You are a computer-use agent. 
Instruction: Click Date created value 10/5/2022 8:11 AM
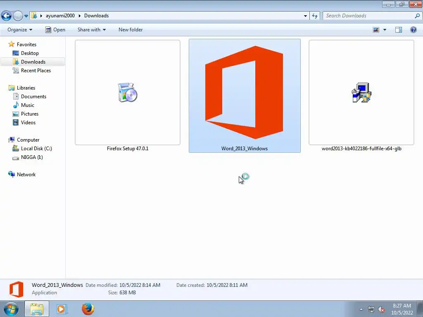[227, 285]
